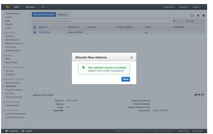Viewport: 213px width, 134px height.
Task: Collapse the LOAD BALANCING section
Action: pyautogui.click(x=4, y=102)
